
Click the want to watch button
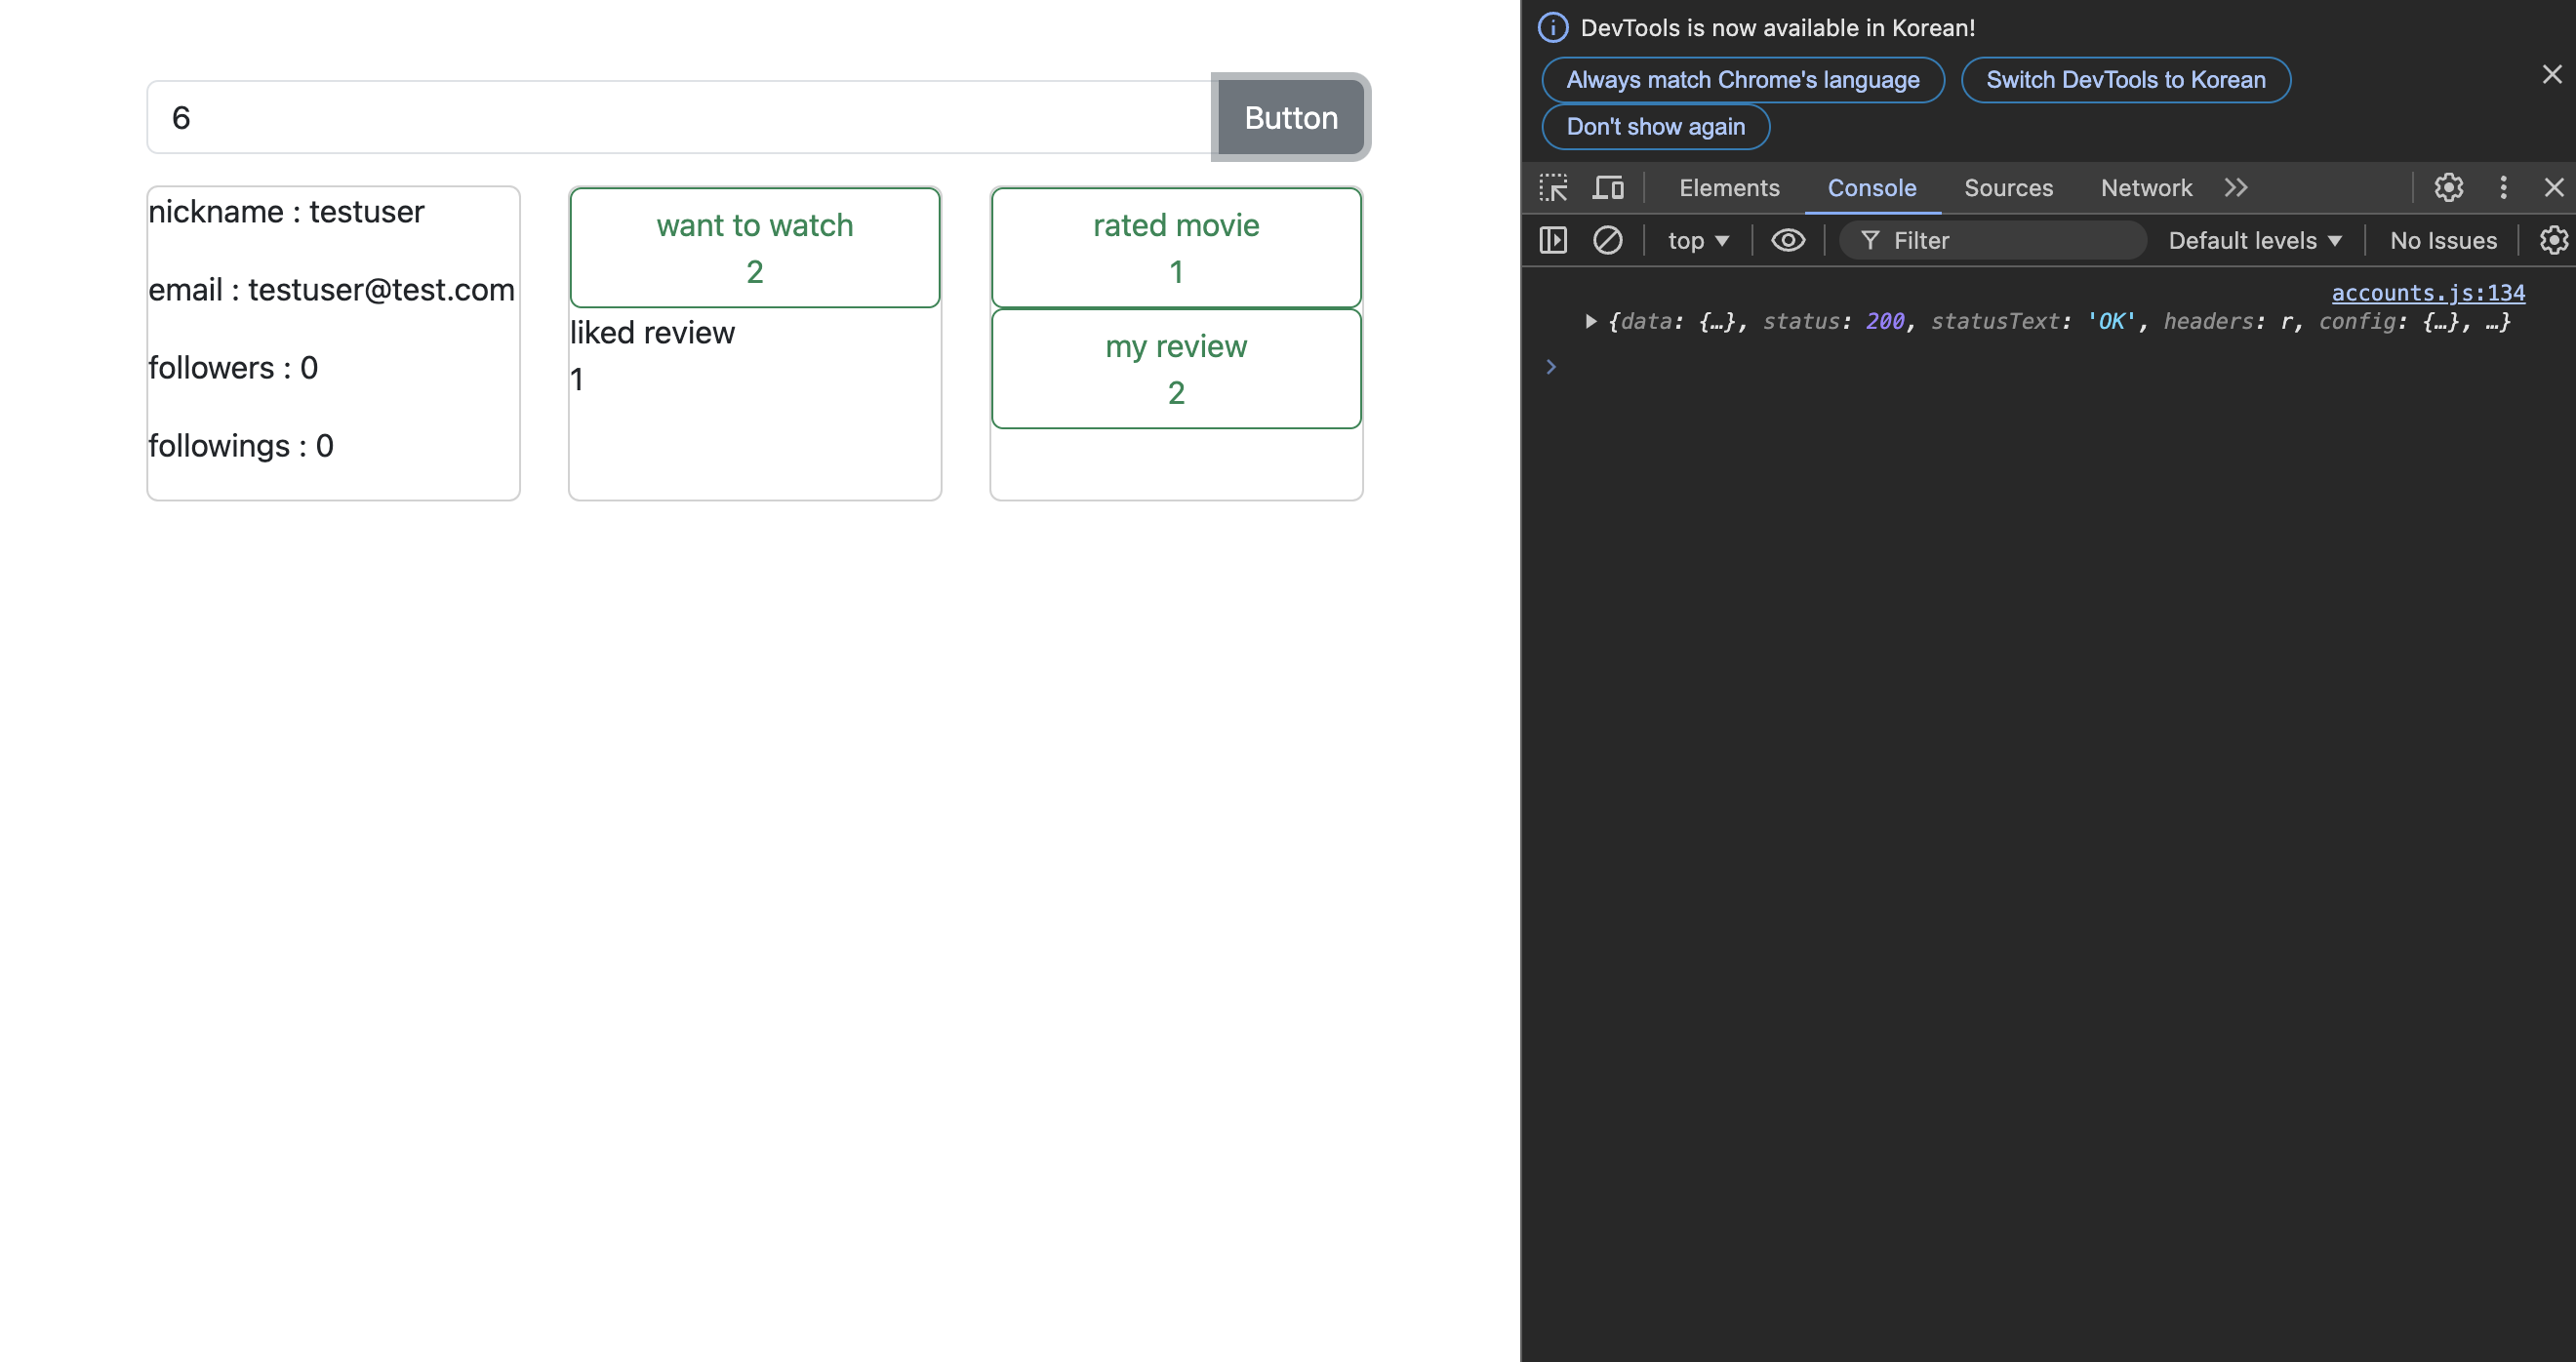tap(755, 248)
